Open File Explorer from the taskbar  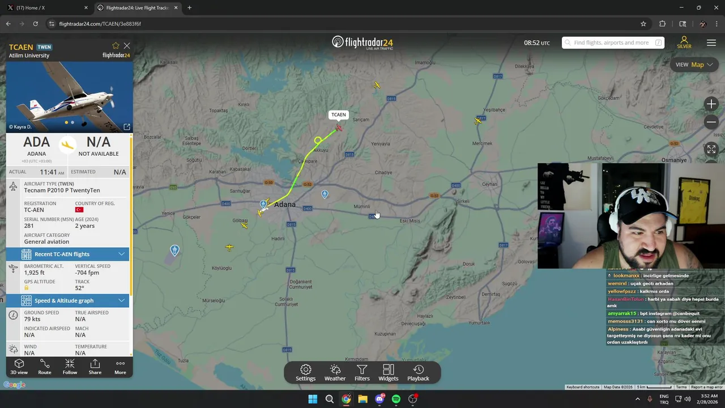pos(362,399)
